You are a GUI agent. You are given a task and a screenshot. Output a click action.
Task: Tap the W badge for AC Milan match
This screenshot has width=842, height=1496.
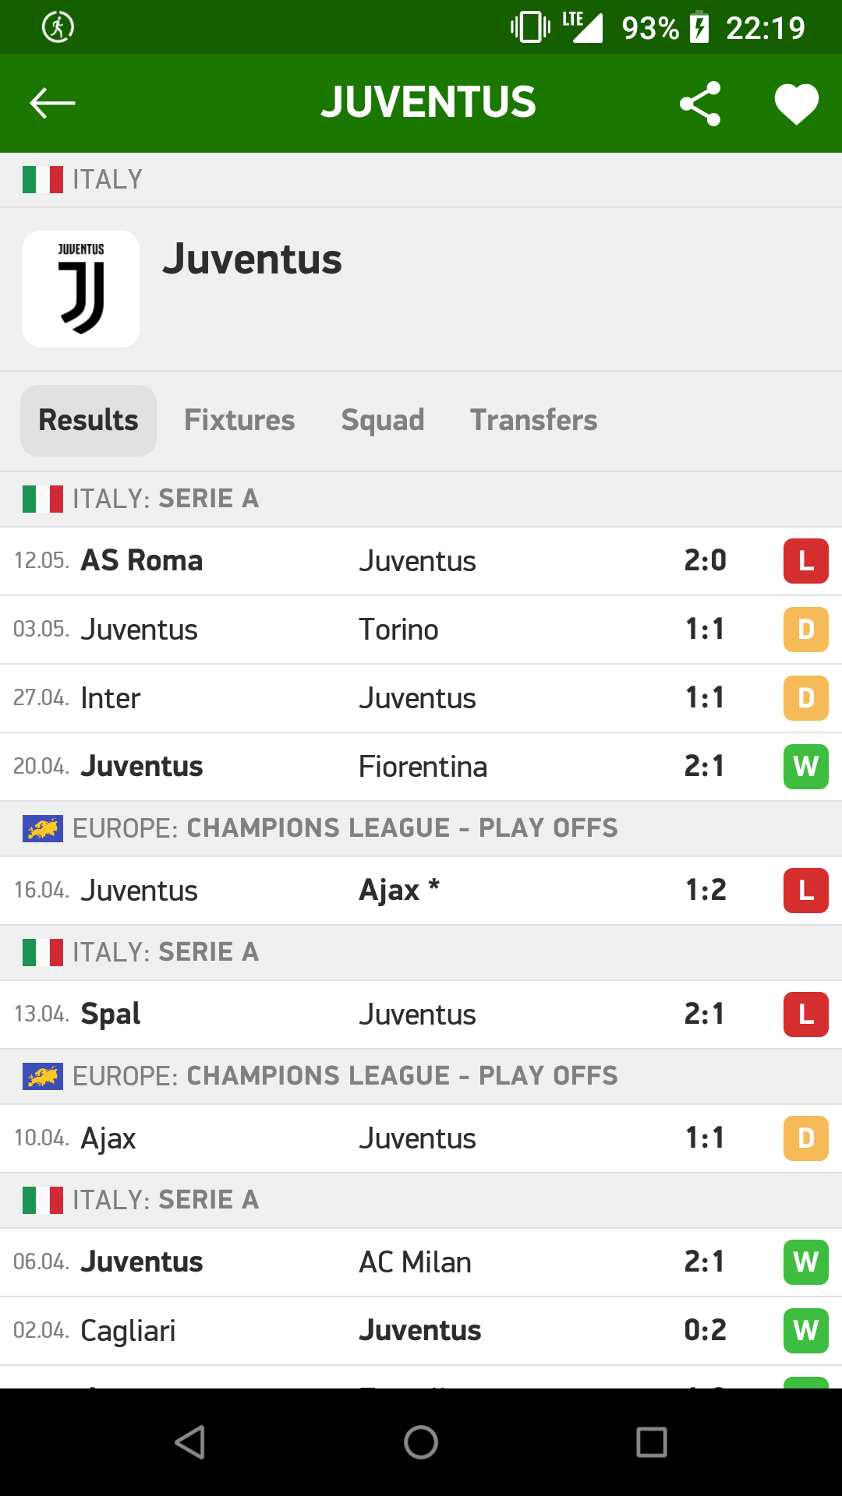(805, 1262)
